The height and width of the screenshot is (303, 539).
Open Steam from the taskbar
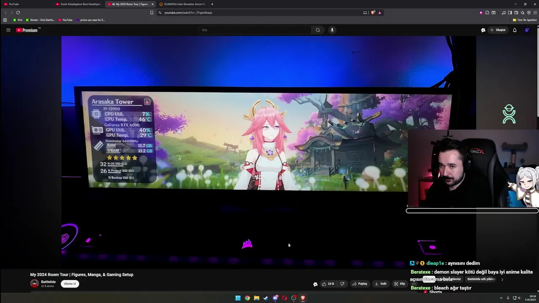pyautogui.click(x=266, y=298)
